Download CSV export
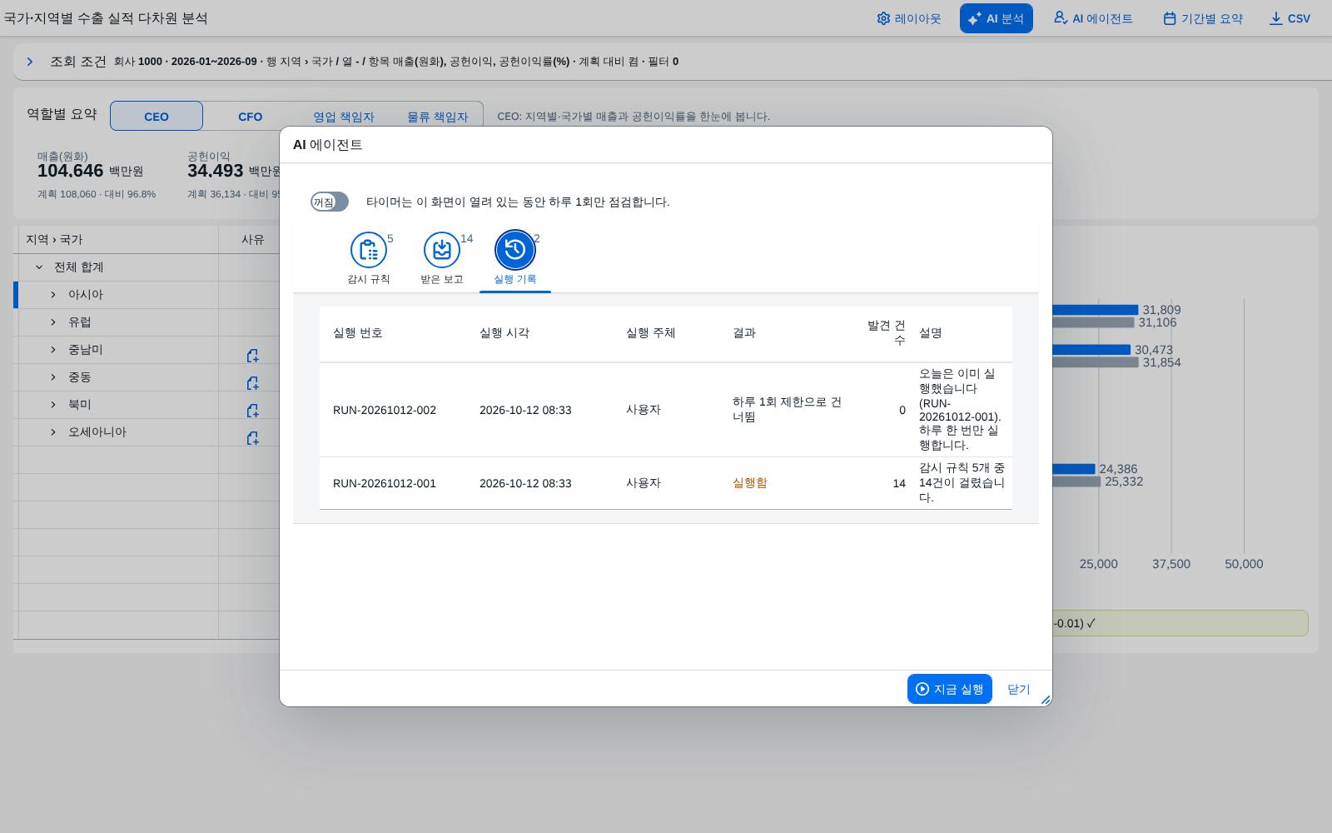Viewport: 1332px width, 833px height. 1290,18
